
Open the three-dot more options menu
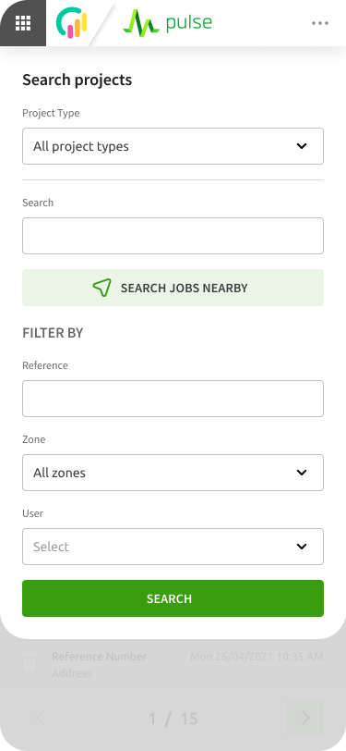click(320, 23)
